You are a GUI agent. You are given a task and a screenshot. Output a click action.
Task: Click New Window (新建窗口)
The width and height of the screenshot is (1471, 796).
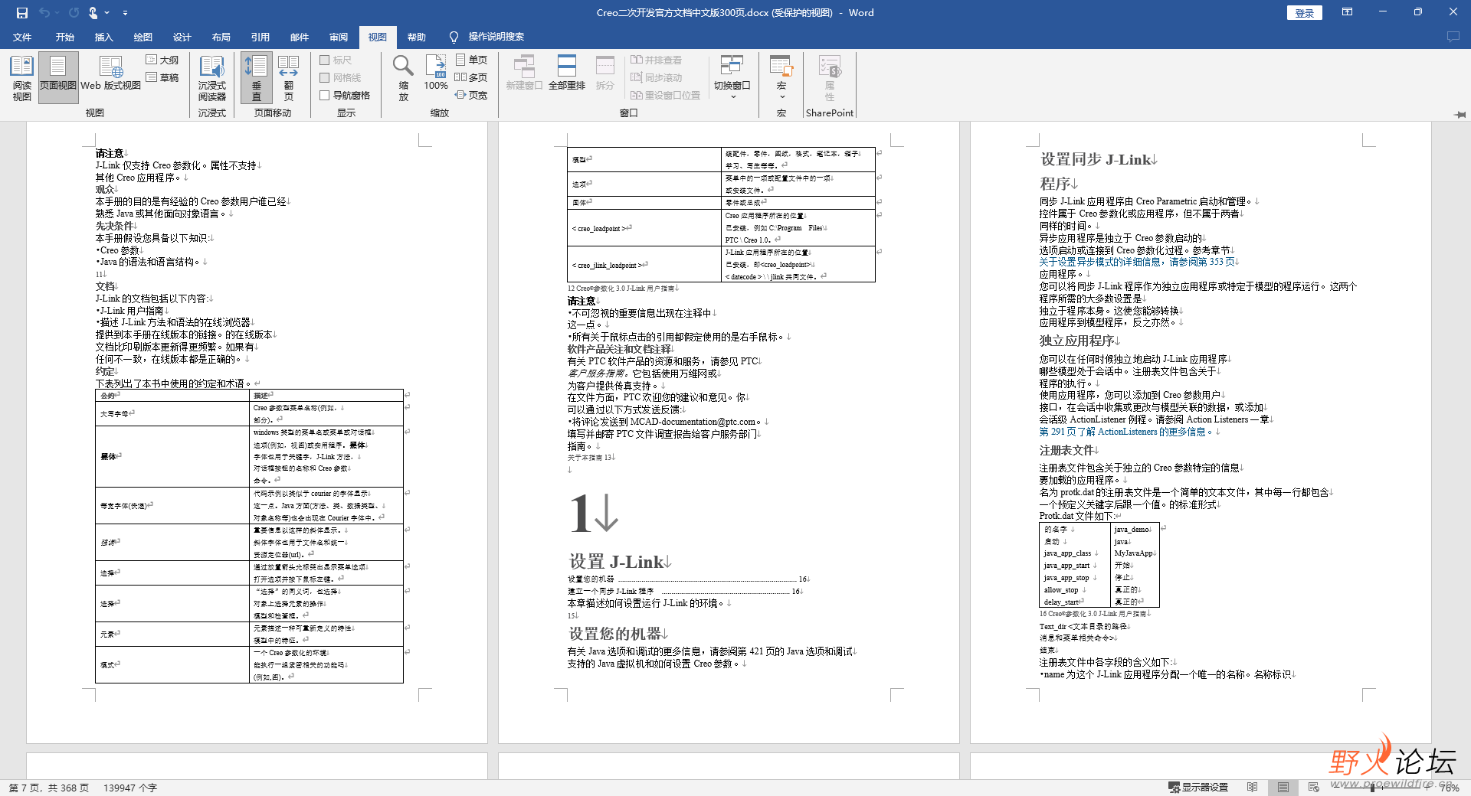click(524, 73)
